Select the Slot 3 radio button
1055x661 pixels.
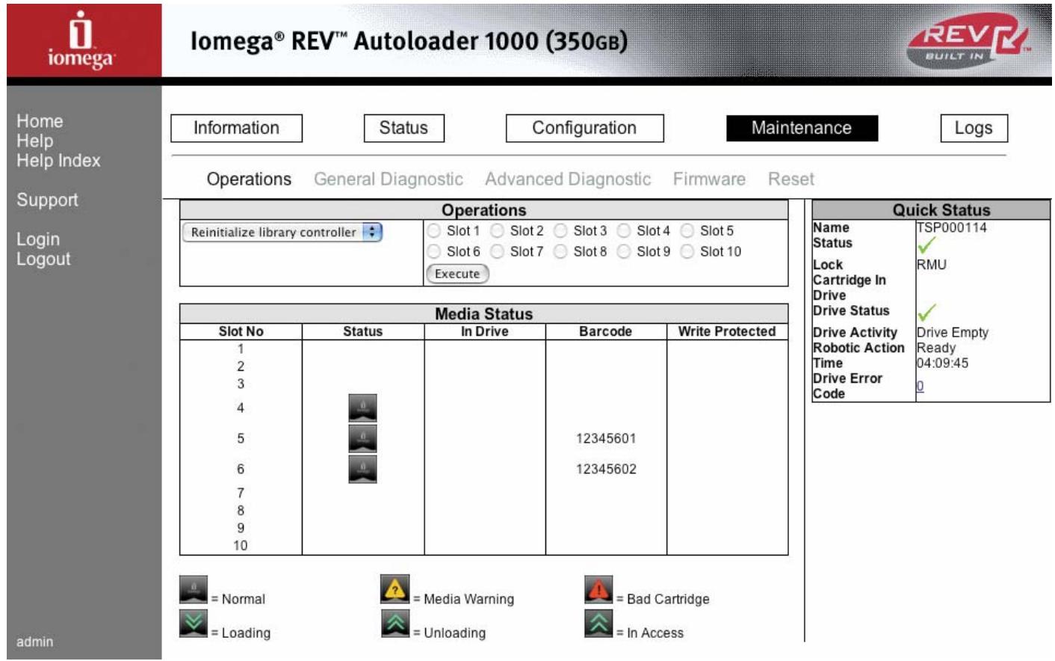(560, 231)
